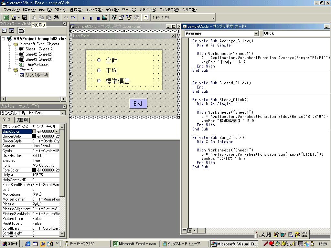Image resolution: width=331 pixels, height=248 pixels.
Task: Click the Reset (stop) square icon
Action: [x=98, y=18]
